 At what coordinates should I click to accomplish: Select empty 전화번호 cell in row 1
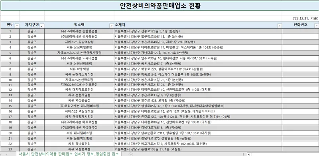tap(301, 31)
